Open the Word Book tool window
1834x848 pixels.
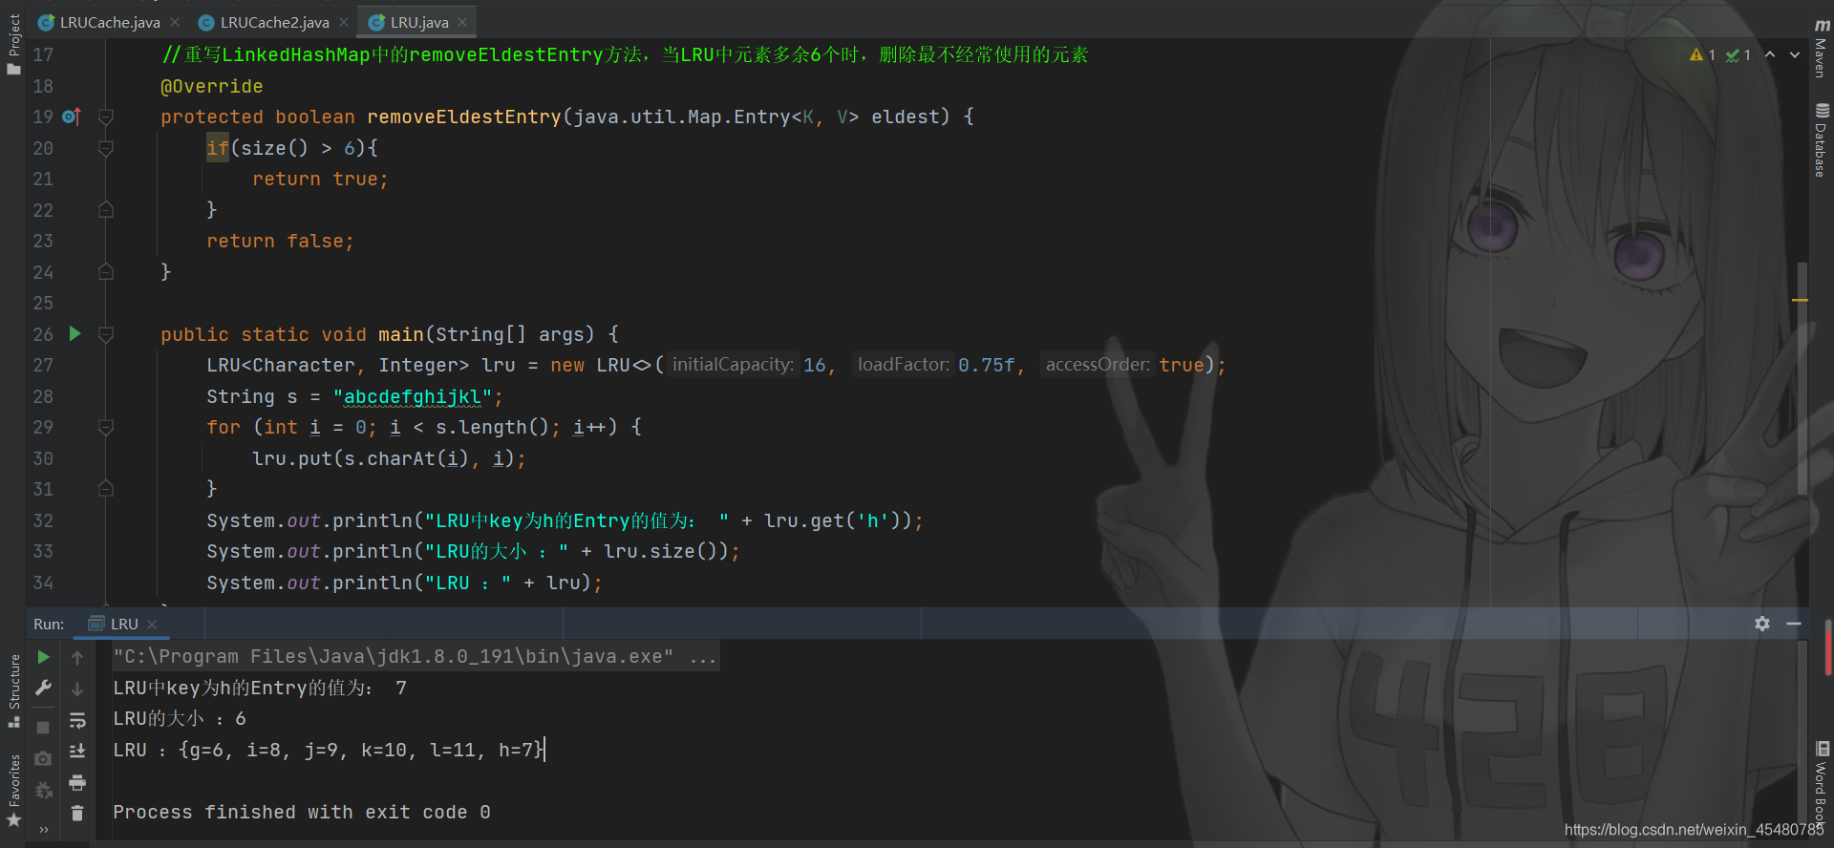click(x=1822, y=782)
